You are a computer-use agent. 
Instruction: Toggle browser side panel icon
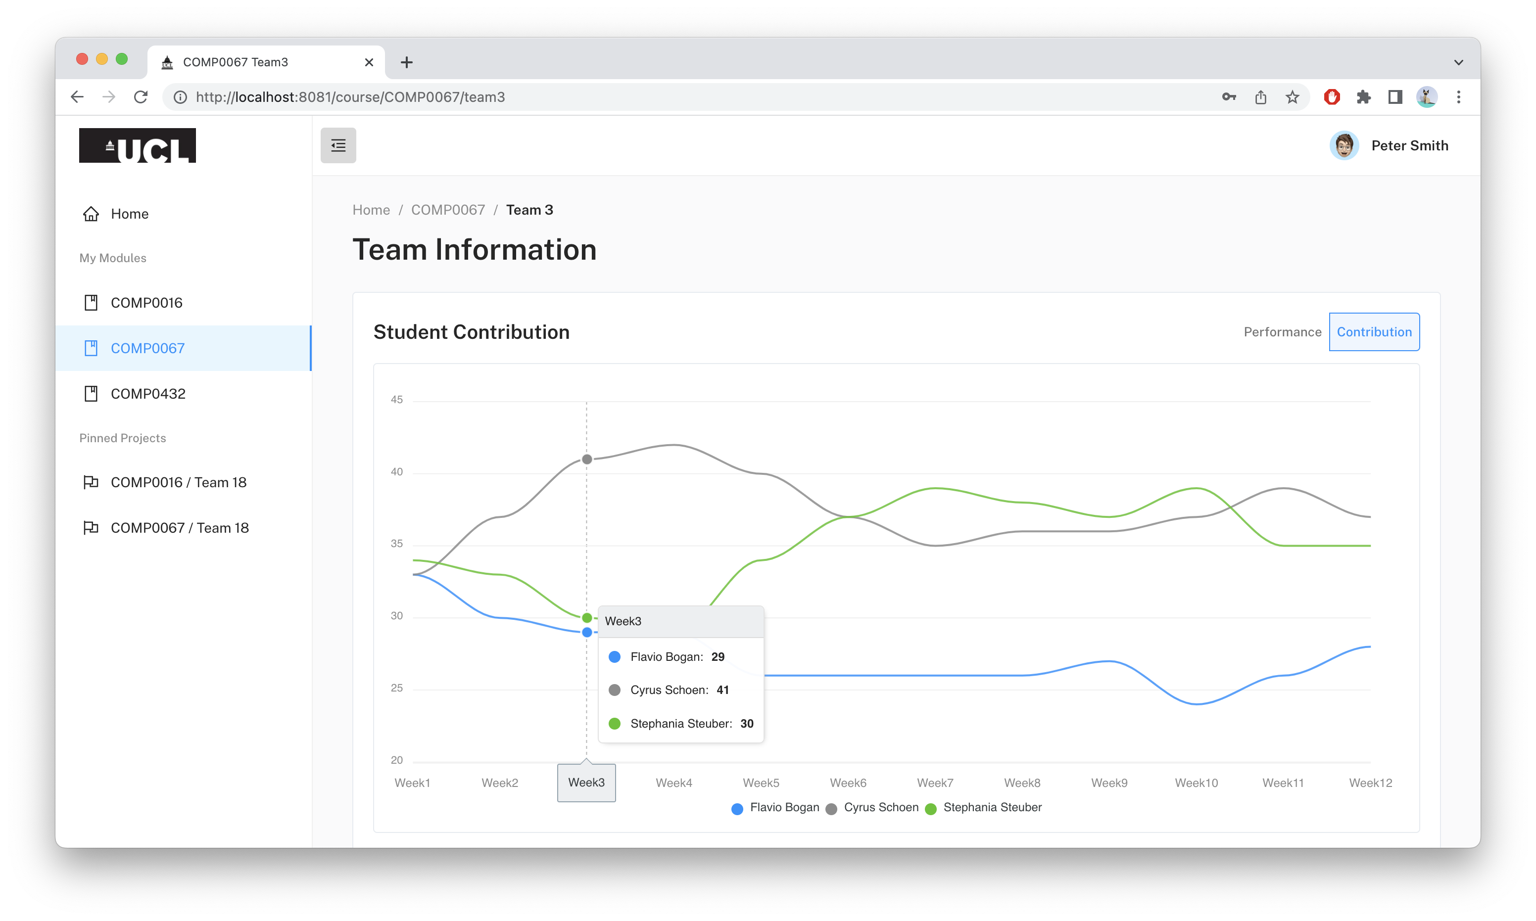click(1395, 97)
